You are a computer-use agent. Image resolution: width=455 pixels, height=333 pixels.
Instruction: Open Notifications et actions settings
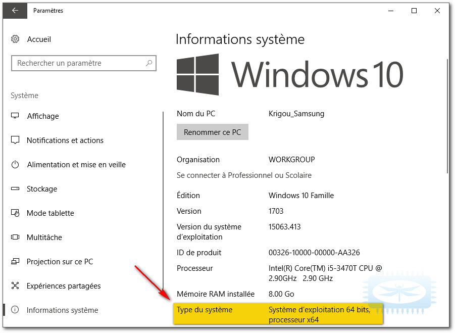coord(65,140)
